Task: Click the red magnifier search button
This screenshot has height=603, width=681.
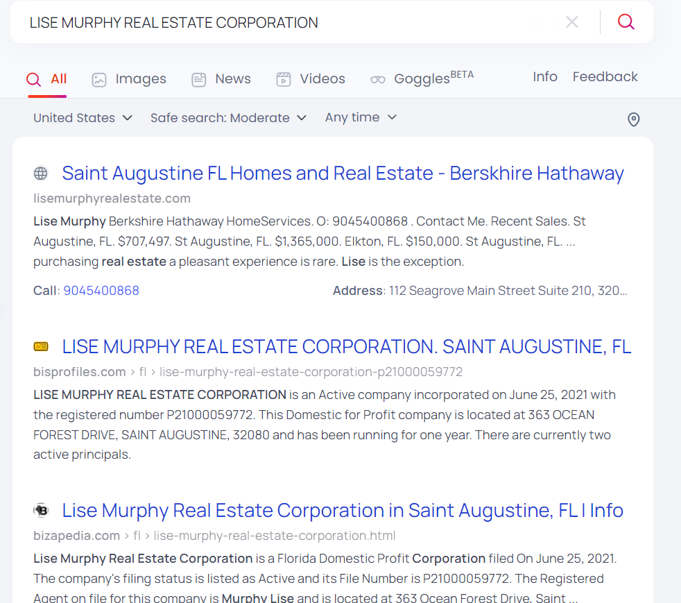Action: point(626,22)
